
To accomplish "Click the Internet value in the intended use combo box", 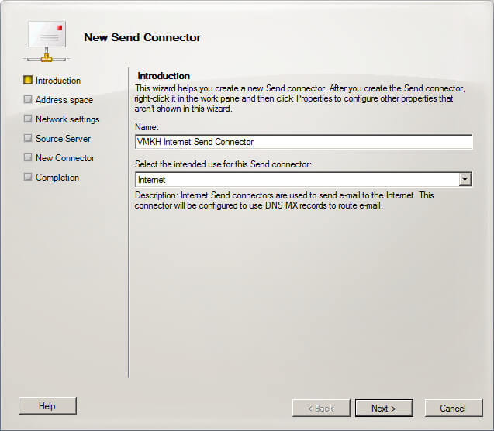I will click(151, 180).
